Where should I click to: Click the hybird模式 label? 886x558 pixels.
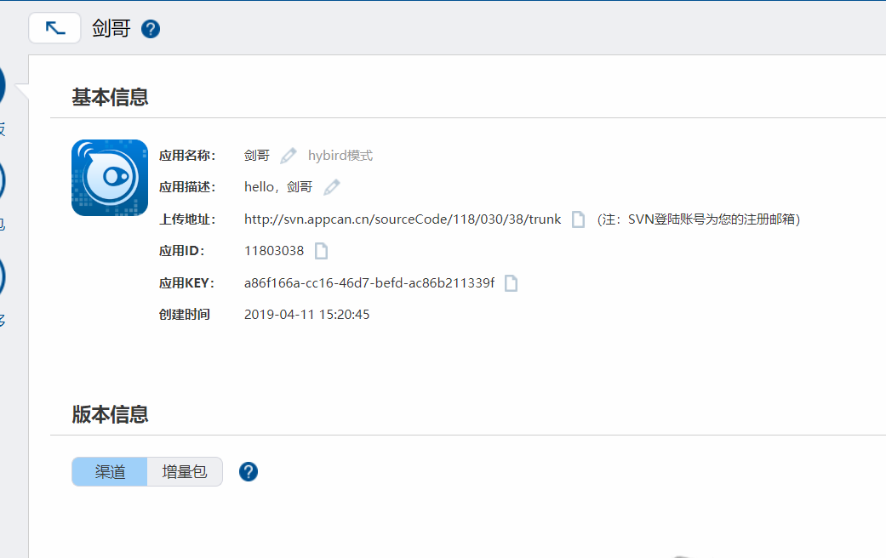(x=340, y=156)
